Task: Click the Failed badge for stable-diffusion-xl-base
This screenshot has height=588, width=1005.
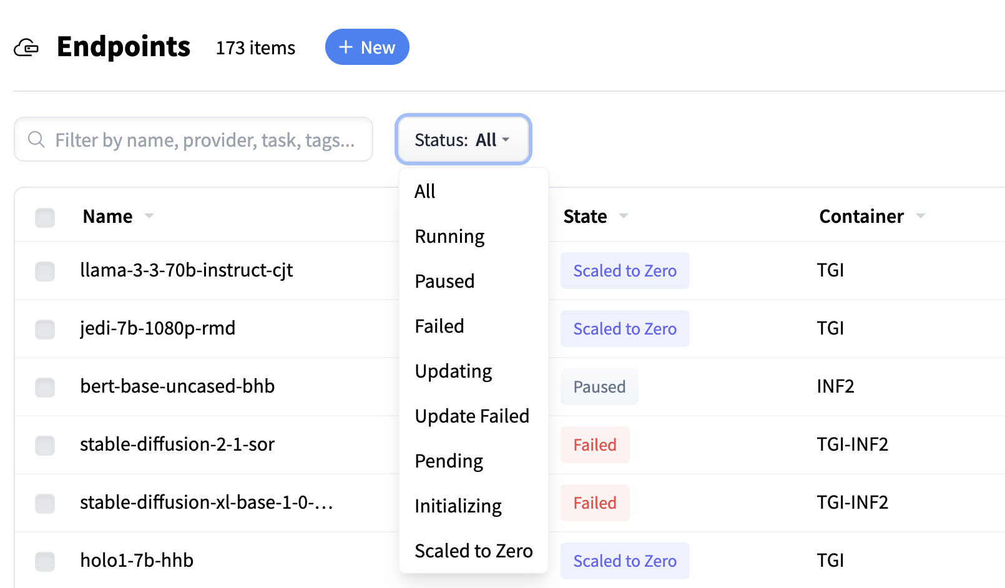Action: point(595,502)
